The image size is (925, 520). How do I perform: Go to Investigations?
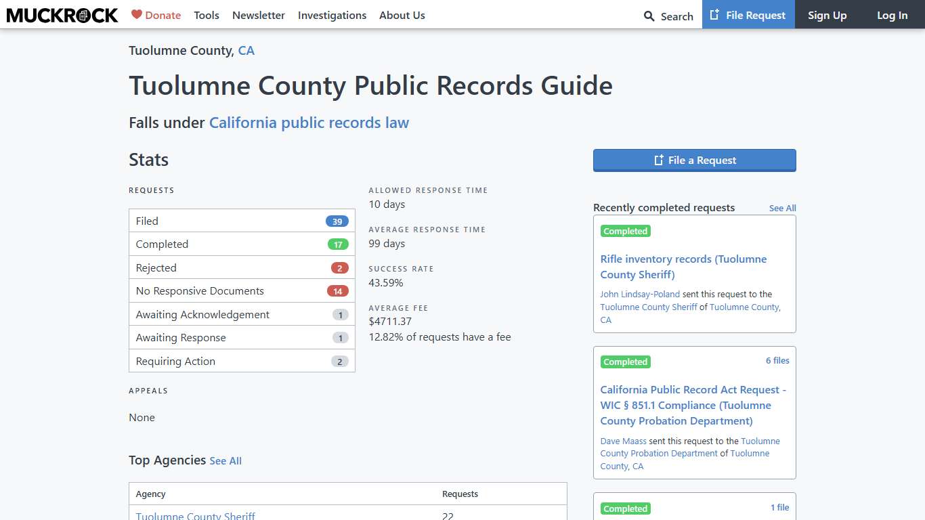coord(332,15)
